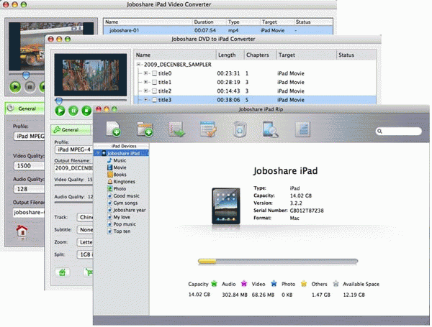Open General tab in iPad Video Converter
Viewport: 432px width, 327px height.
[24, 109]
